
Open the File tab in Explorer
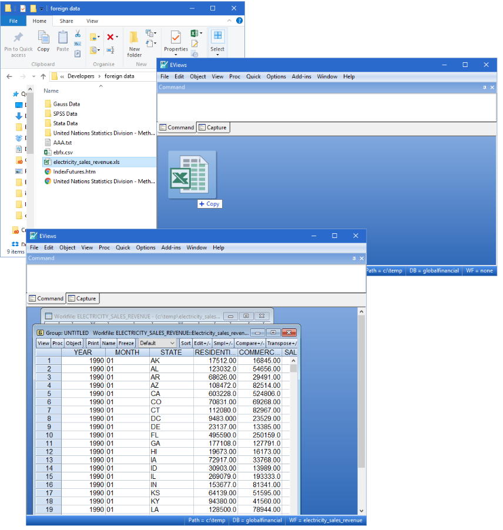(13, 21)
